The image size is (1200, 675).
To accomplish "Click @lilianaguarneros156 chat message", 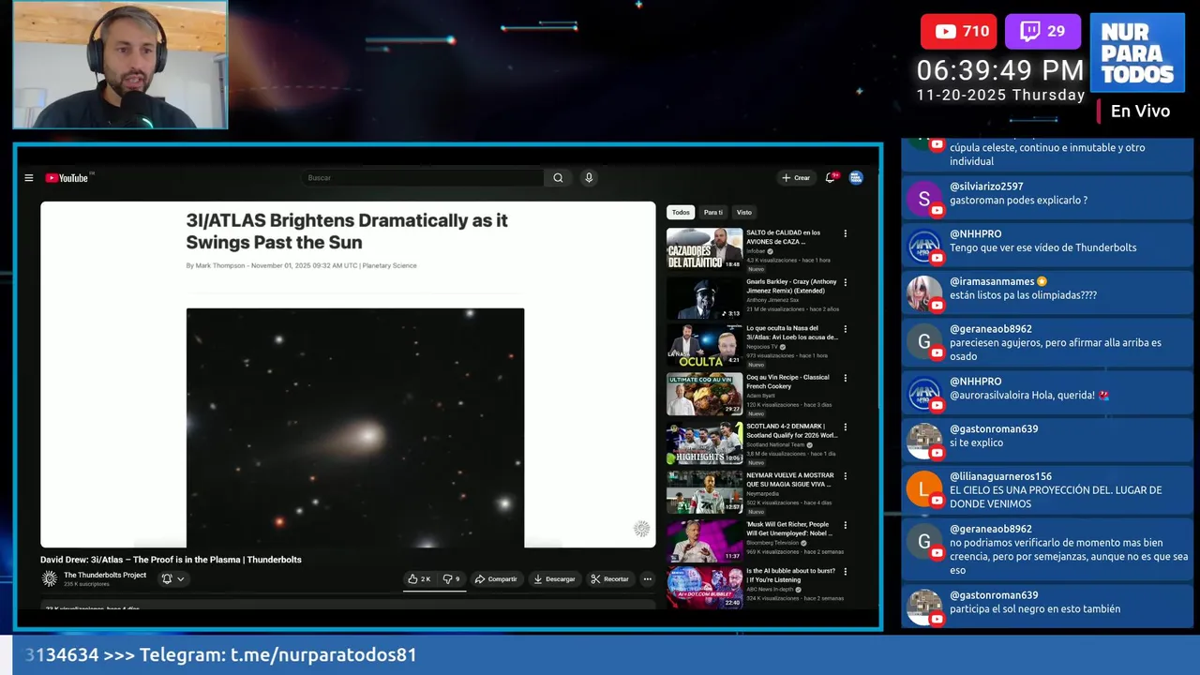I will point(1047,490).
